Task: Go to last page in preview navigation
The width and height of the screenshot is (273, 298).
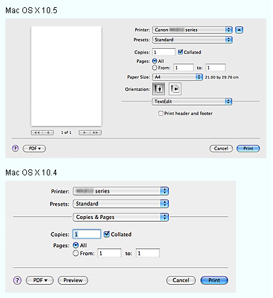Action: click(x=96, y=133)
